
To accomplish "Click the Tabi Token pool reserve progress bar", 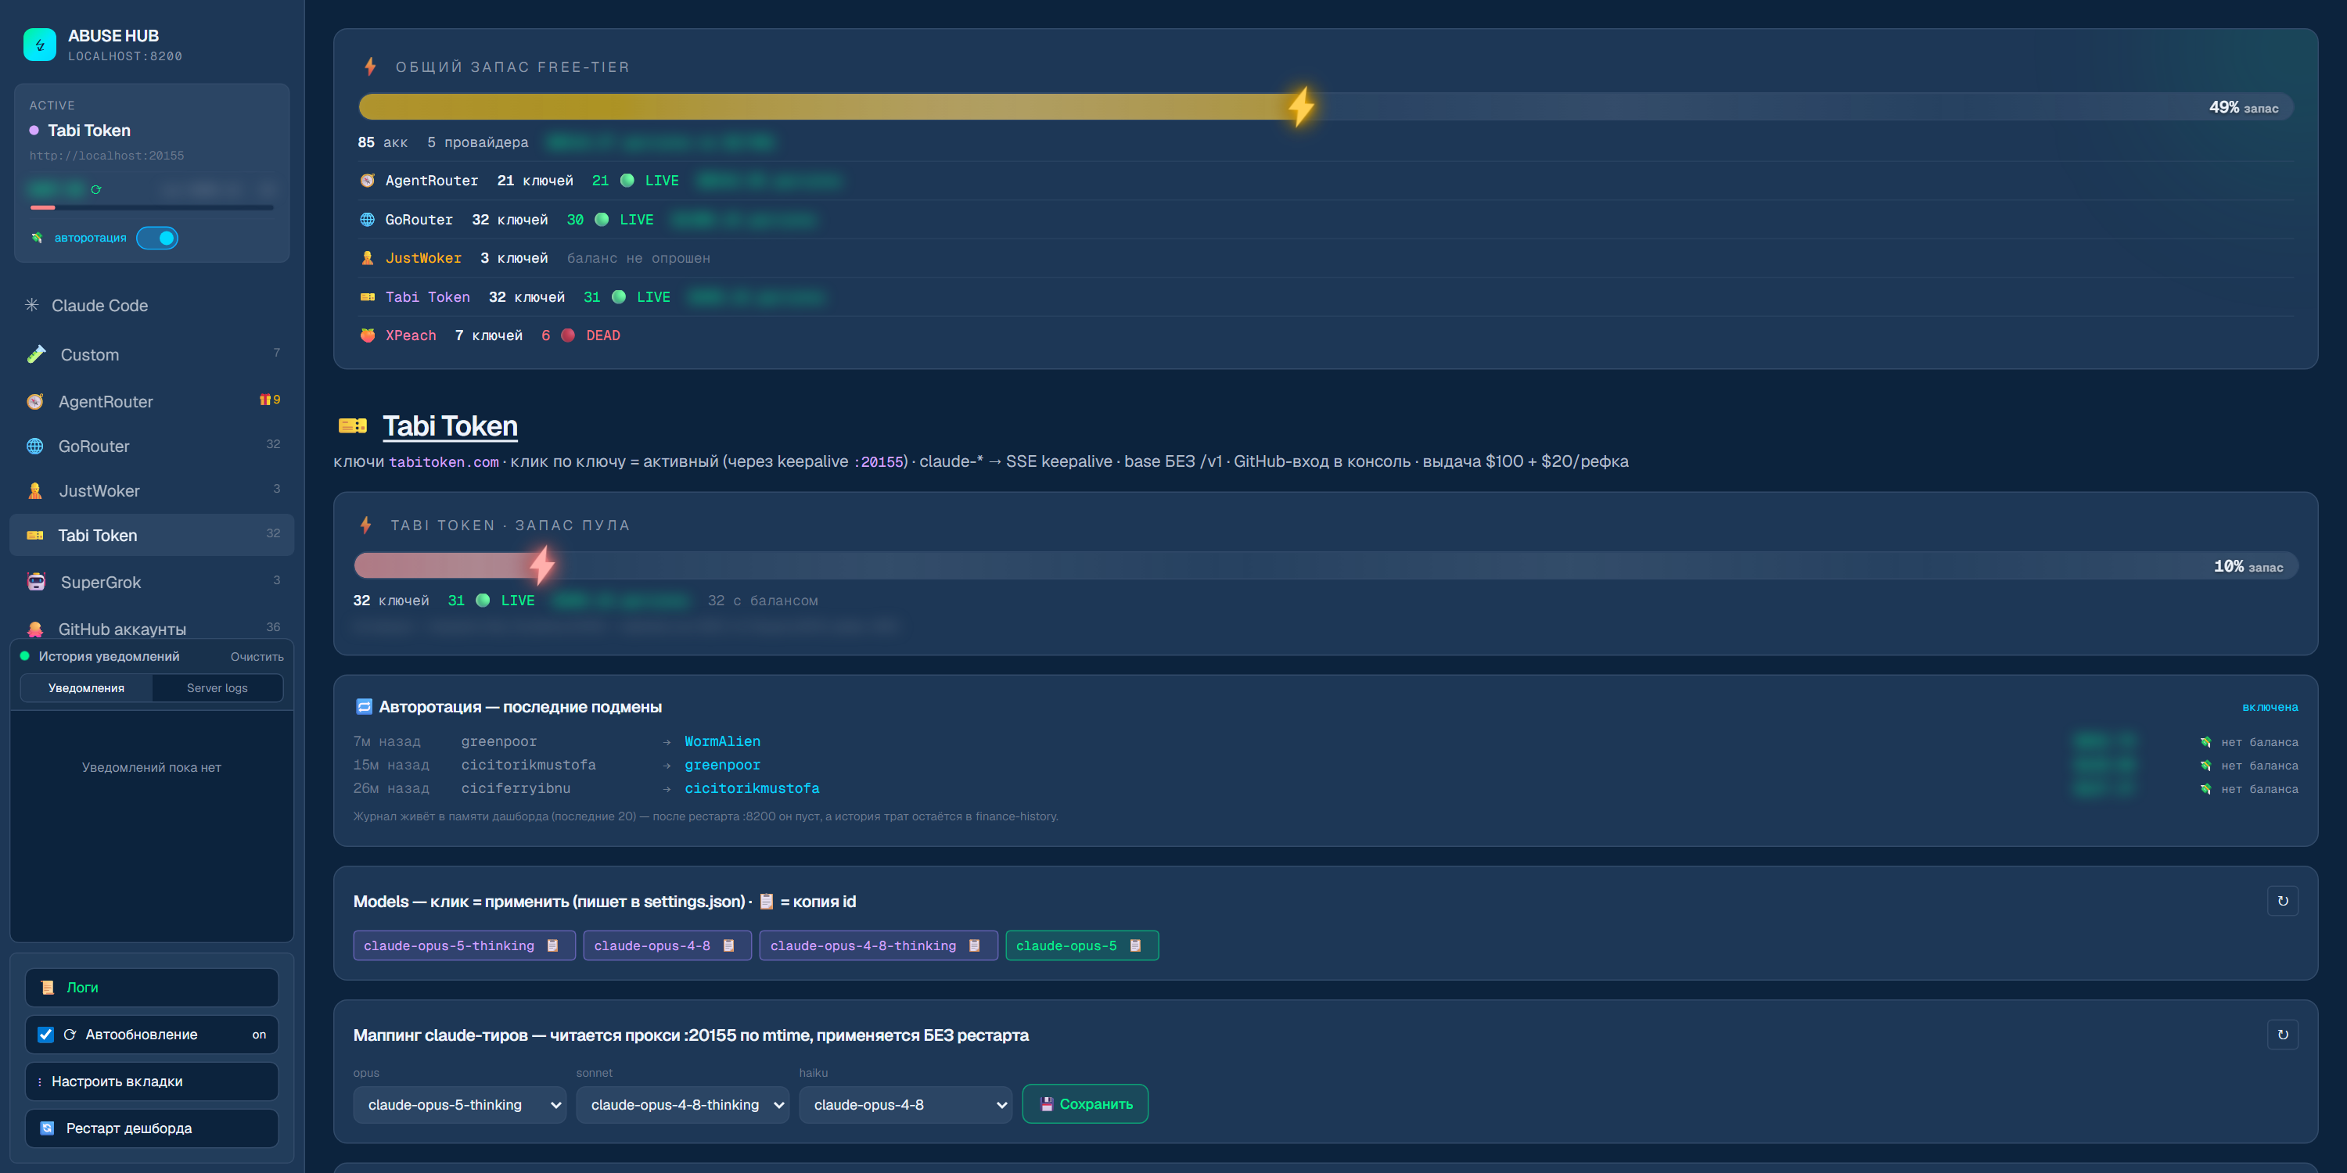I will 1325,565.
